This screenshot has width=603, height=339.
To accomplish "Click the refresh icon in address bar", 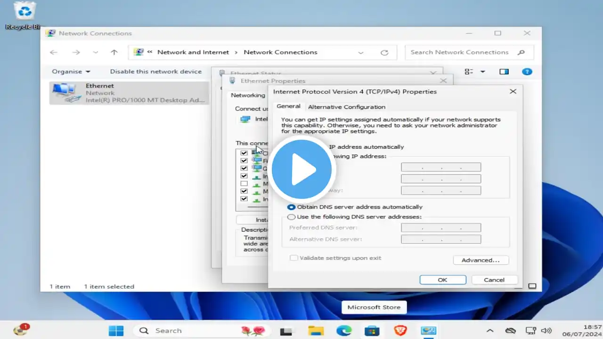I will [384, 52].
